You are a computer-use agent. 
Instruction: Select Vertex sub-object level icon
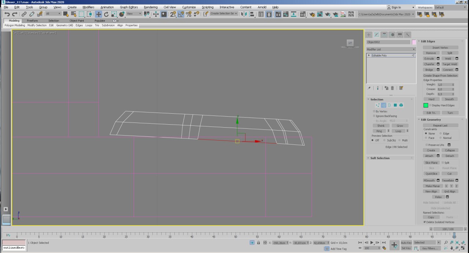click(377, 105)
